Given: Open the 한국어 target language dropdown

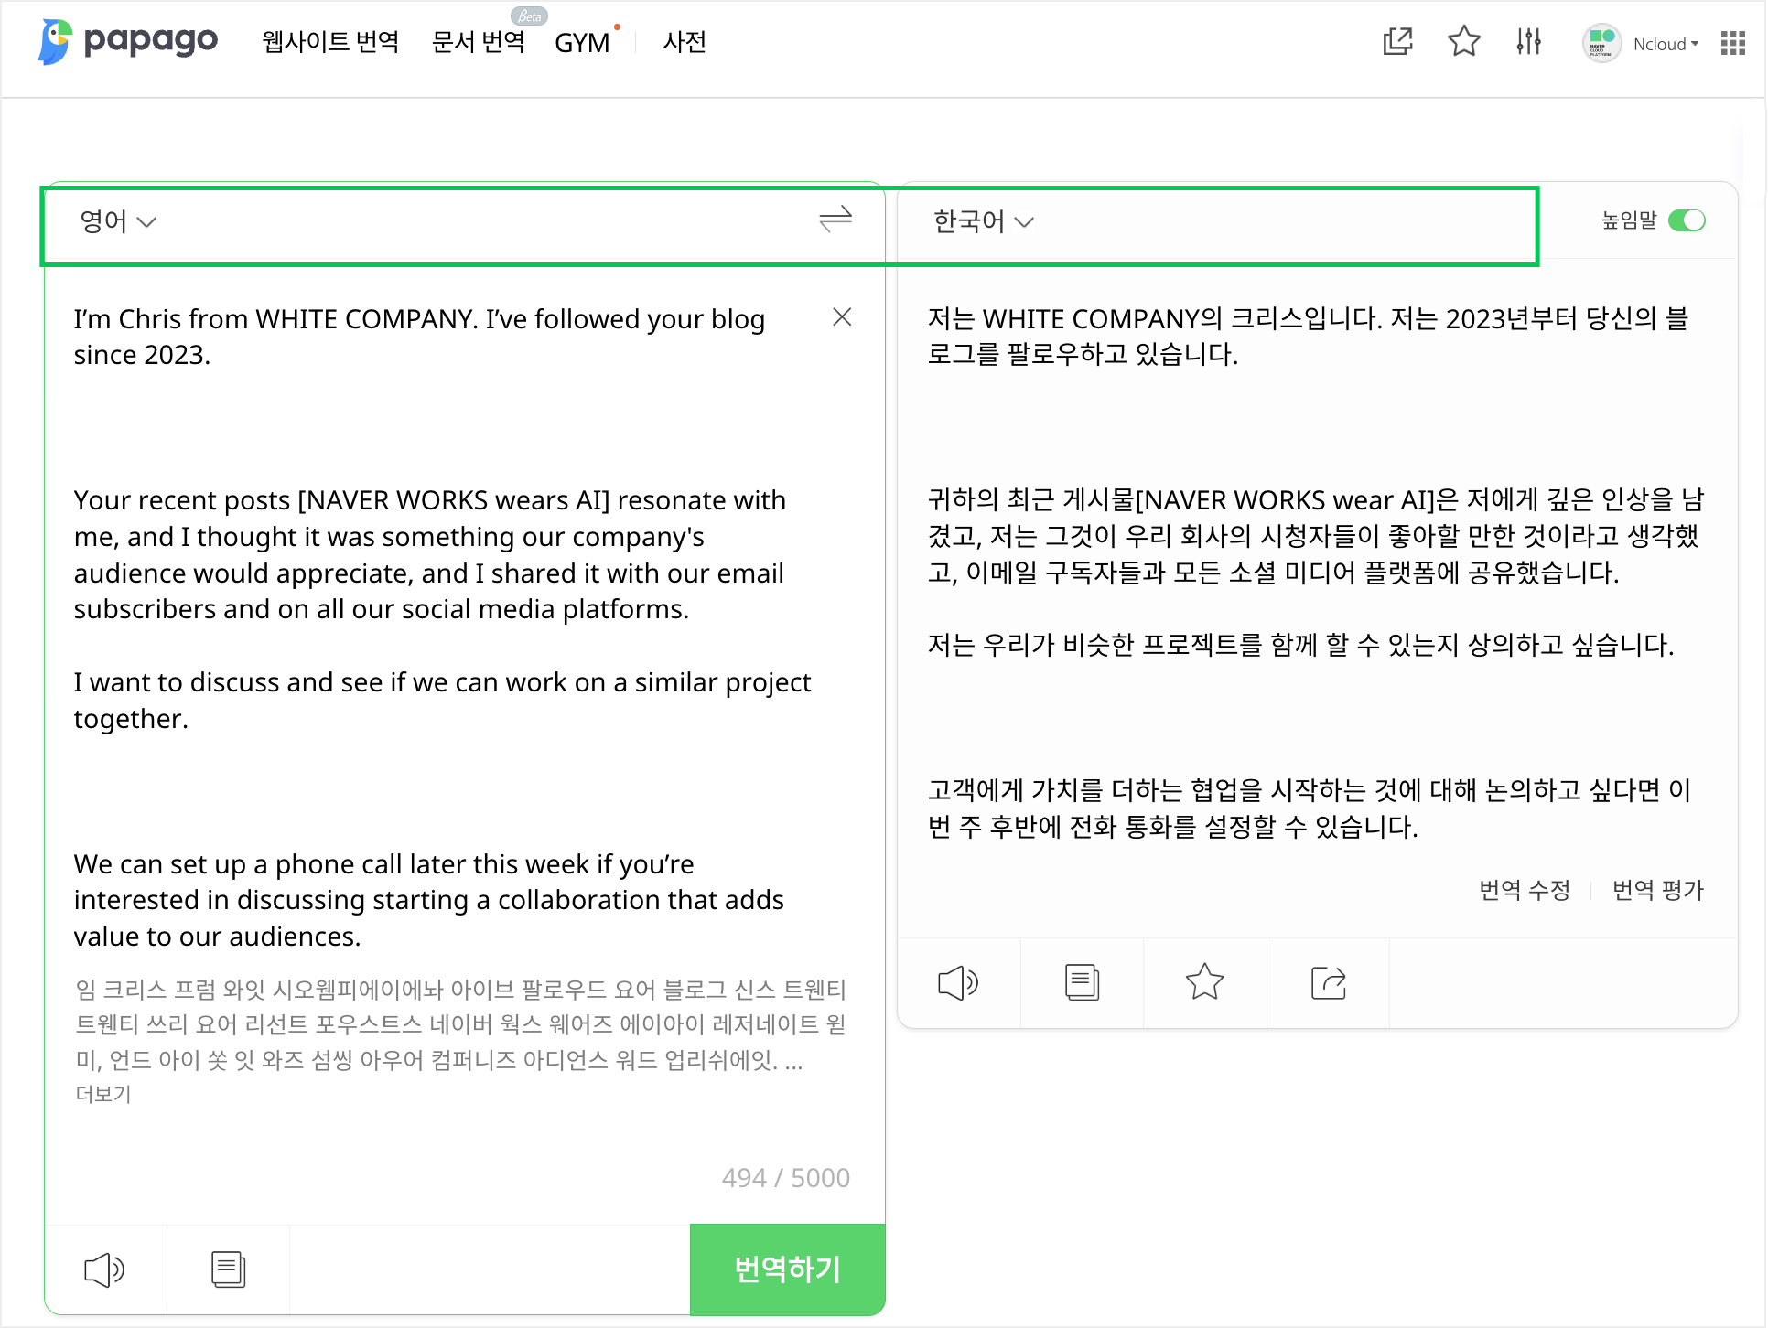Looking at the screenshot, I should pos(983,221).
